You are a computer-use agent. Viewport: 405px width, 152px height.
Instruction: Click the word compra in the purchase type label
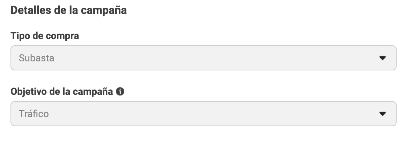(62, 36)
